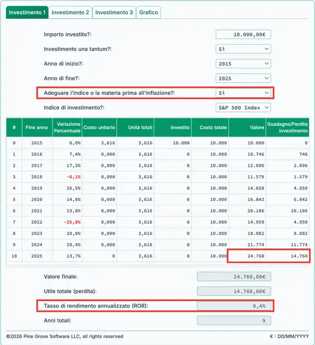315x345 pixels.
Task: Edit the Importo investito amount field
Action: tap(243, 35)
